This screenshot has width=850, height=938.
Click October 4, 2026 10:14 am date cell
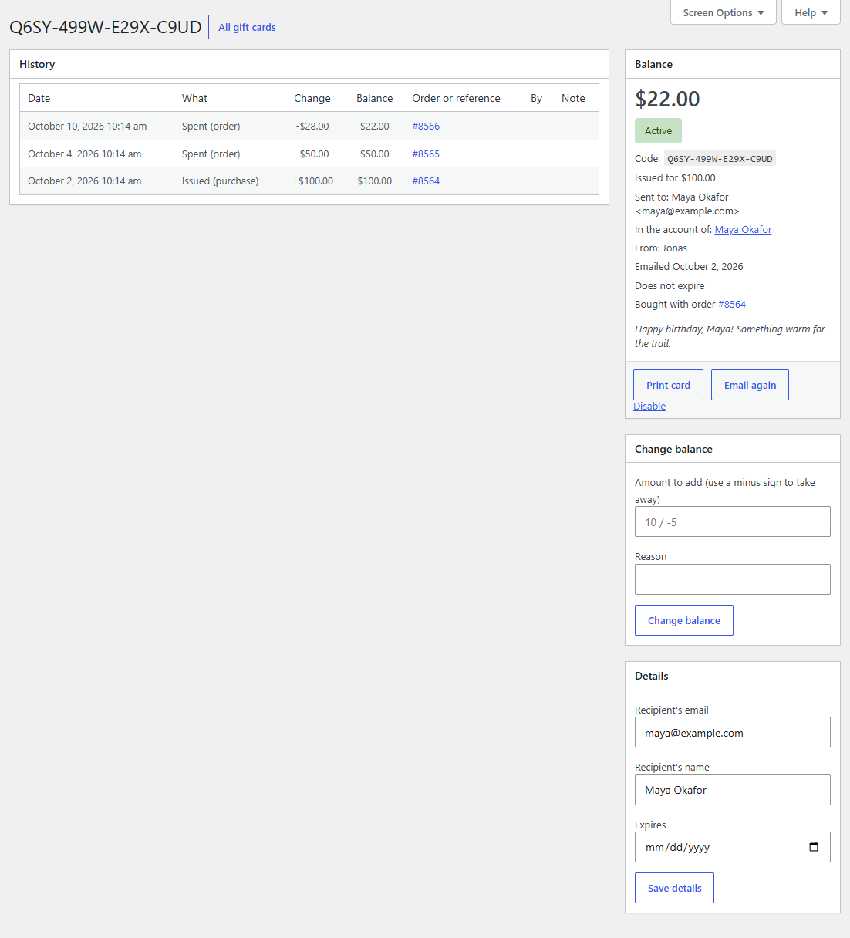pos(85,154)
